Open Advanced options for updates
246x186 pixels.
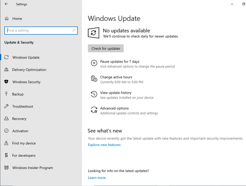tap(114, 108)
